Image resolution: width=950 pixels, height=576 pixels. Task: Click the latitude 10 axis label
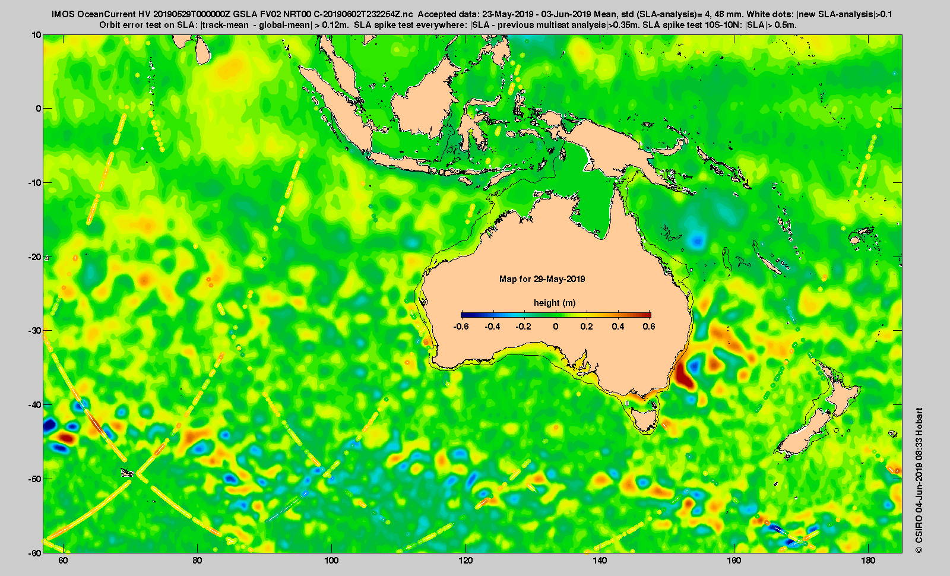(37, 35)
